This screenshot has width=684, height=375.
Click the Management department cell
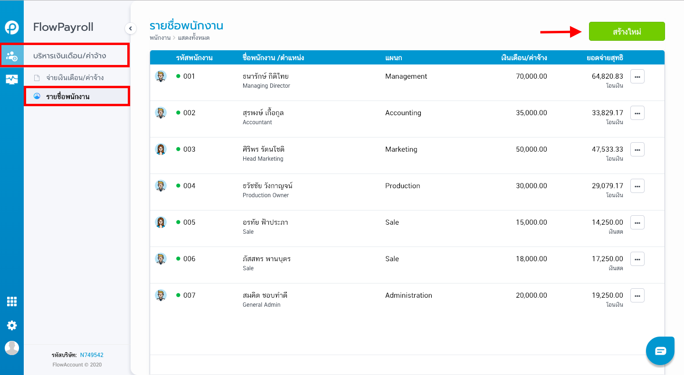pos(406,76)
